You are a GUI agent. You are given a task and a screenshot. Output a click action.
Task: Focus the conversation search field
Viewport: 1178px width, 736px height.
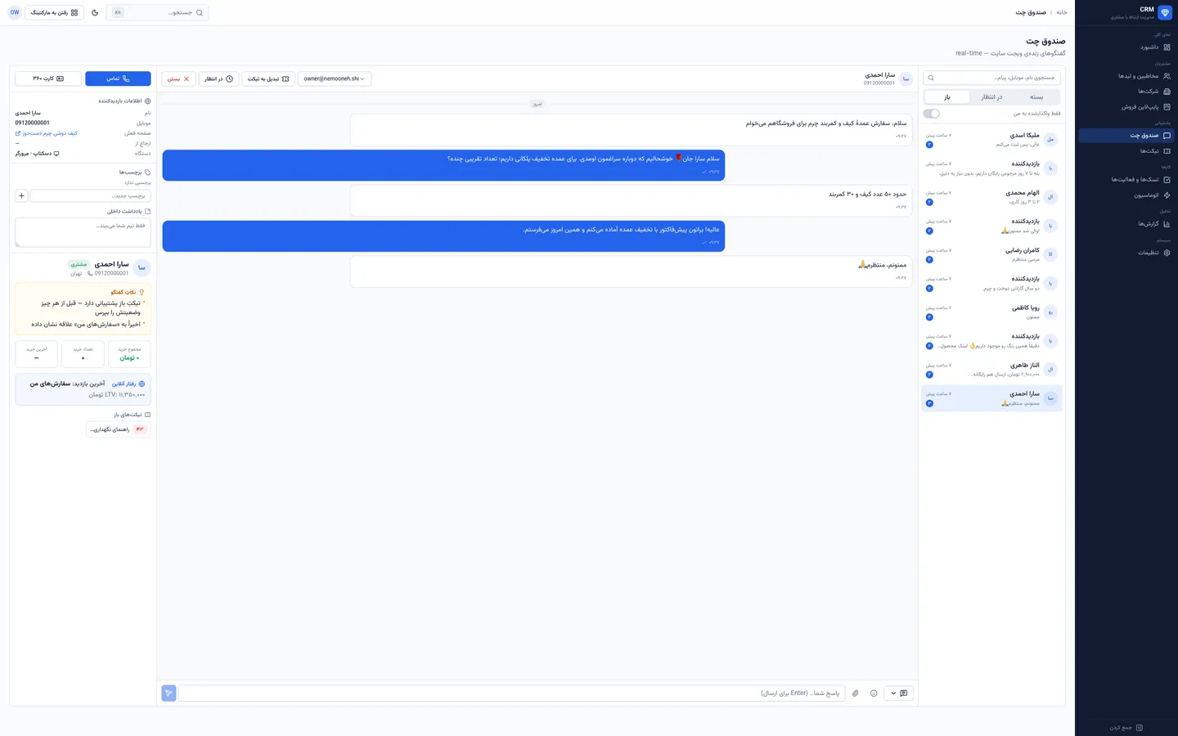coord(991,78)
